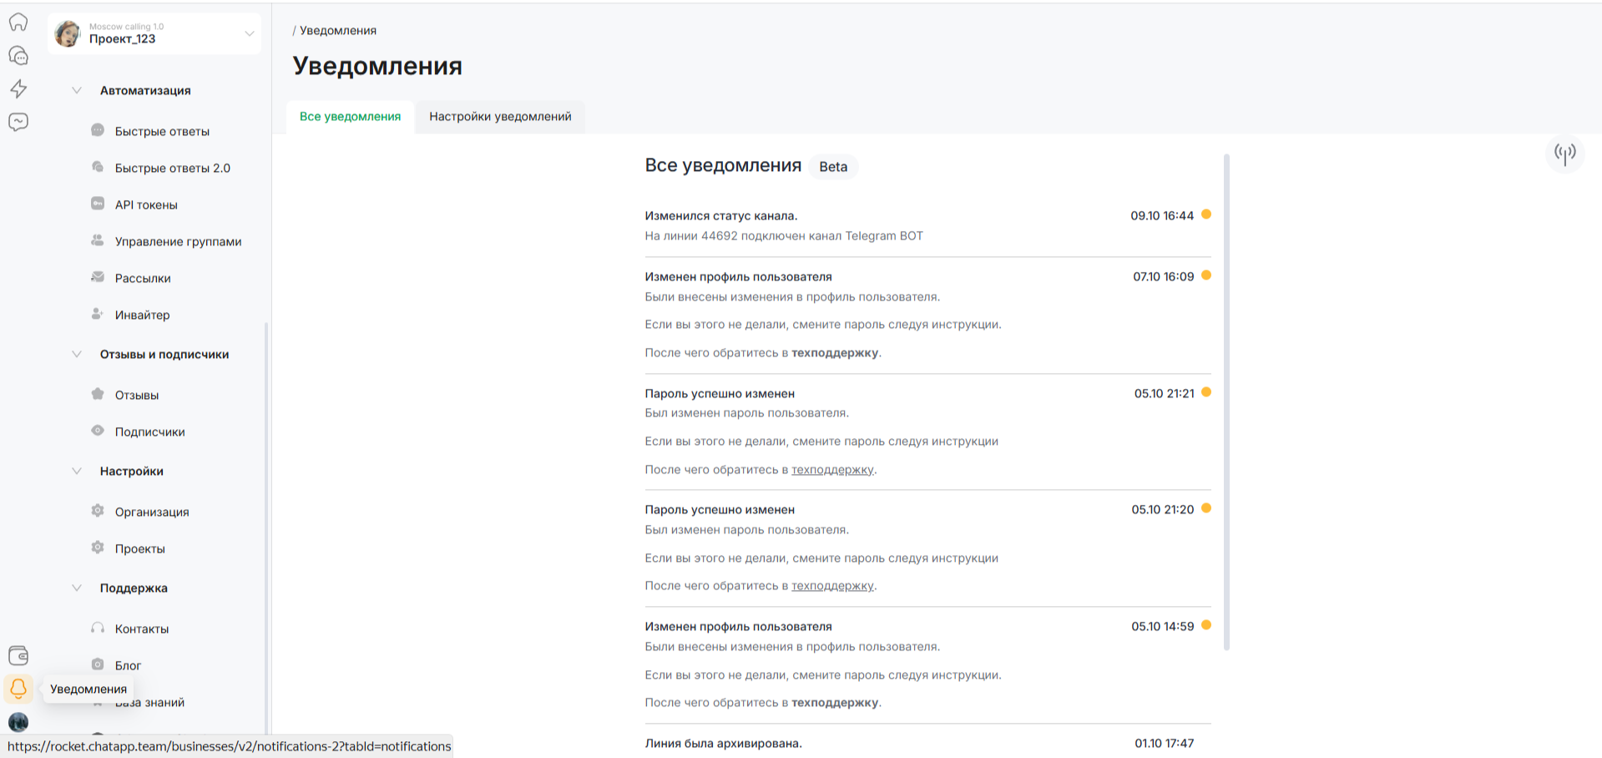This screenshot has height=758, width=1602.
Task: Open the chats icon in left rail
Action: 18,56
